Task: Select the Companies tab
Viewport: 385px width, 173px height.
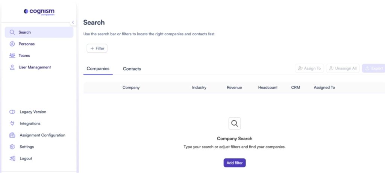Action: point(98,68)
